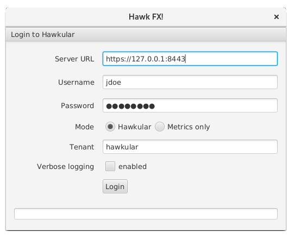Image resolution: width=295 pixels, height=238 pixels.
Task: Close the Hawk FX! window
Action: point(277,17)
